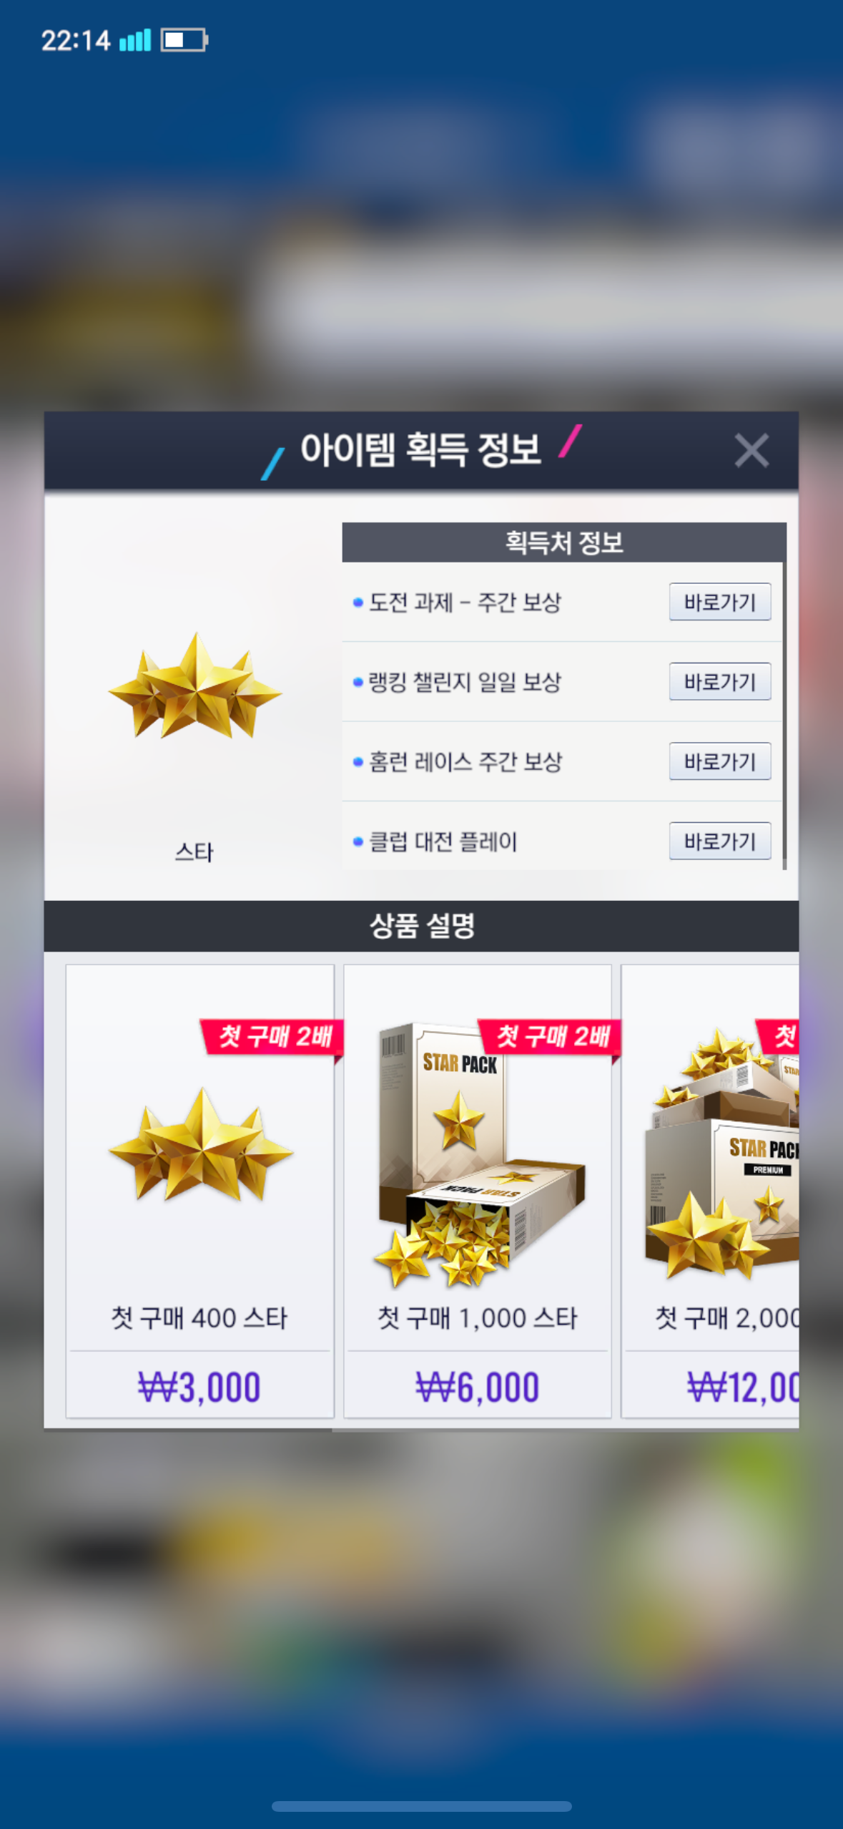Tap the battery icon in status bar
Screen dimensions: 843x1829
click(184, 40)
